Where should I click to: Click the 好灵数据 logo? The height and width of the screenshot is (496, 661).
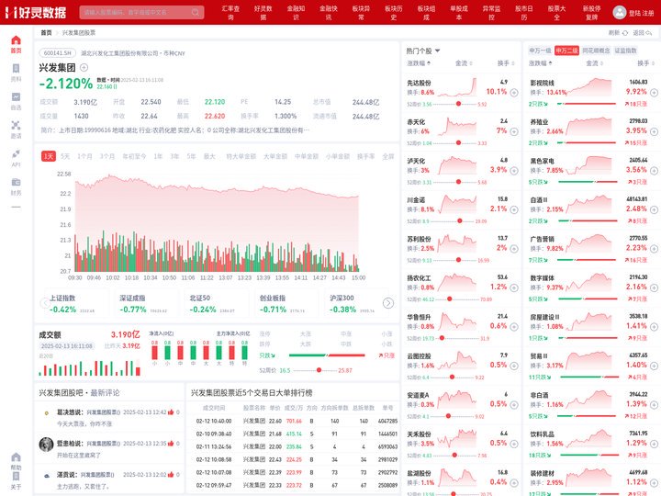click(x=36, y=12)
